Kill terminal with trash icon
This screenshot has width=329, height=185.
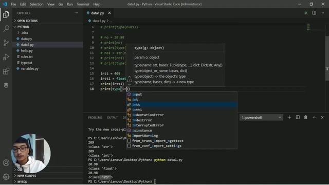[306, 118]
